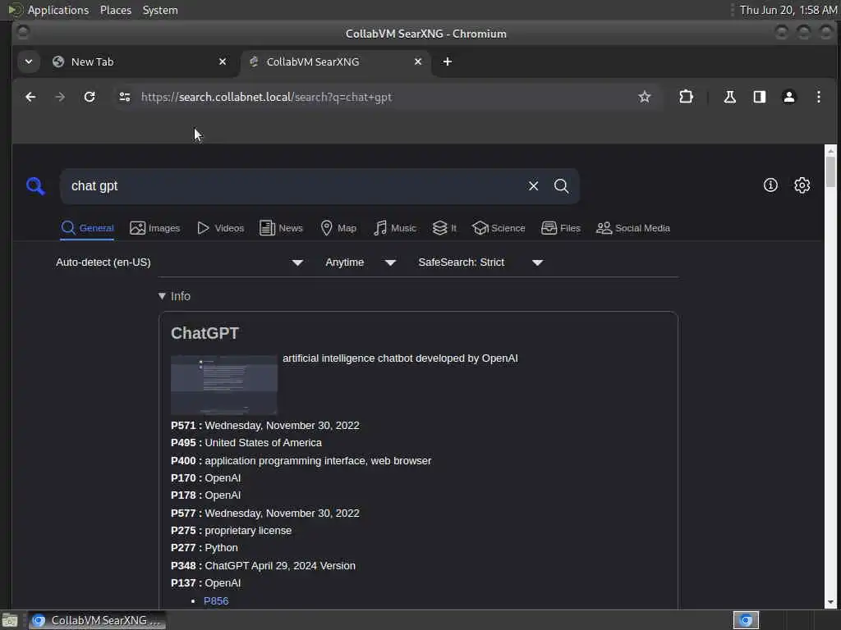Viewport: 841px width, 630px height.
Task: Click the scrollbar down arrow
Action: pyautogui.click(x=830, y=603)
